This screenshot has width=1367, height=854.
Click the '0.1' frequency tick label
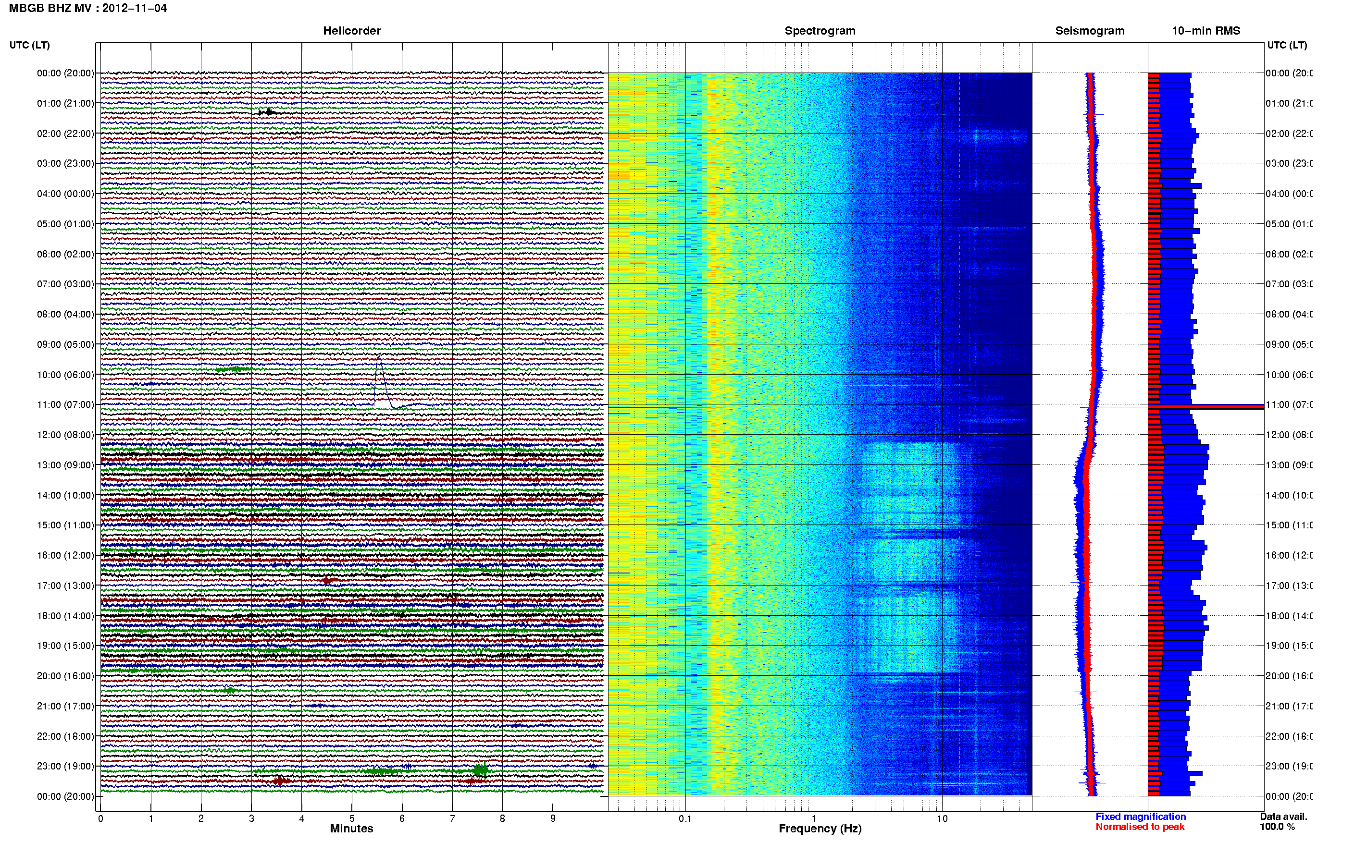(685, 818)
